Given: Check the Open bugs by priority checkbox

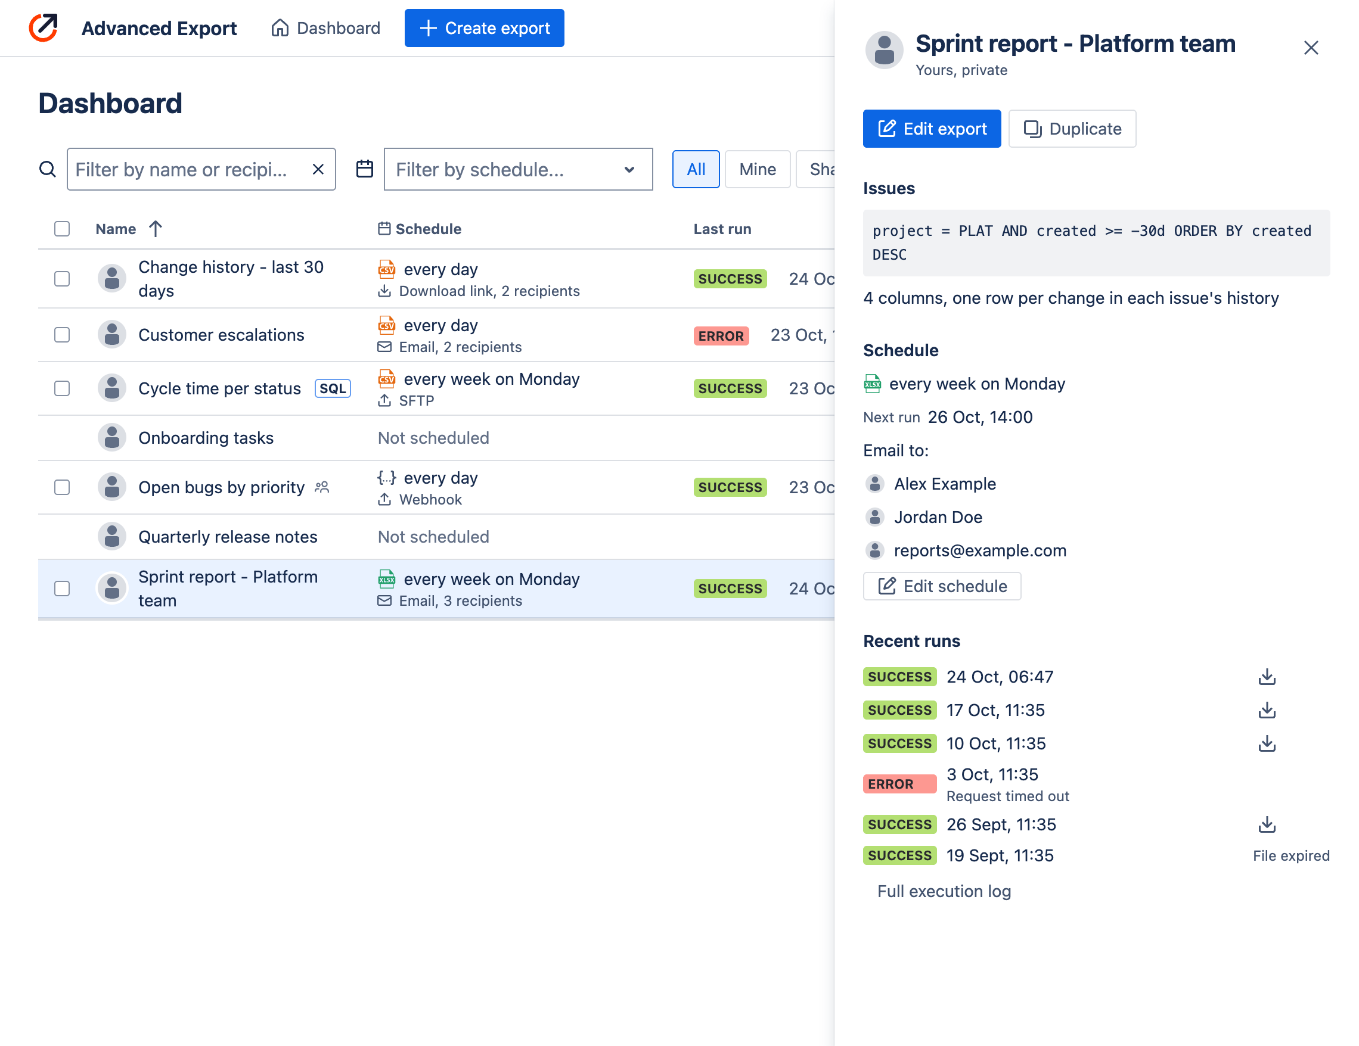Looking at the screenshot, I should [61, 487].
